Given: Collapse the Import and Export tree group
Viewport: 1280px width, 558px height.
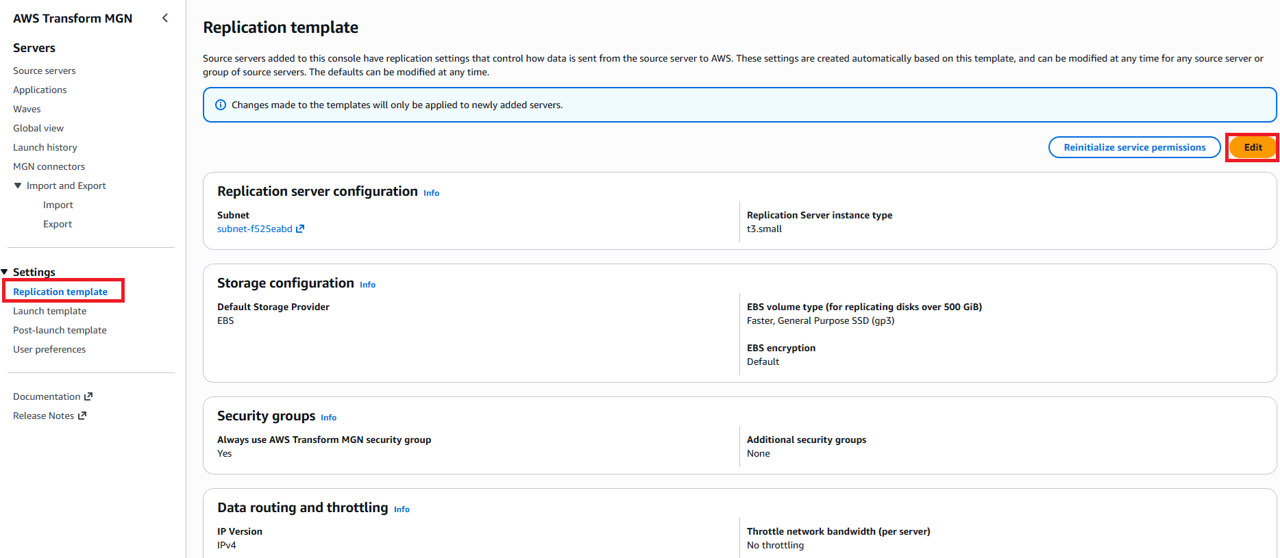Looking at the screenshot, I should [x=18, y=186].
